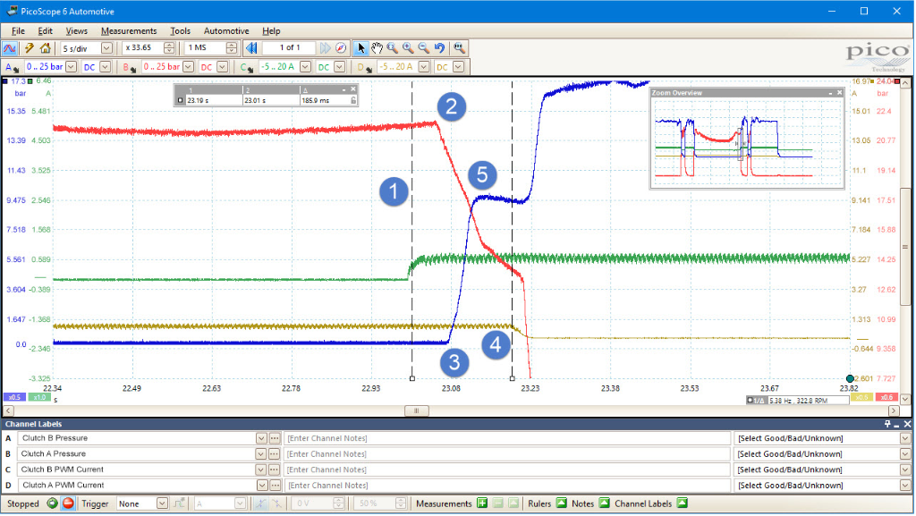Click the blue x0.5 axis scale button
The width and height of the screenshot is (916, 516).
click(x=14, y=397)
